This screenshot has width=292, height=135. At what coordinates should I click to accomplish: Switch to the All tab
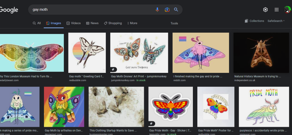tap(37, 23)
